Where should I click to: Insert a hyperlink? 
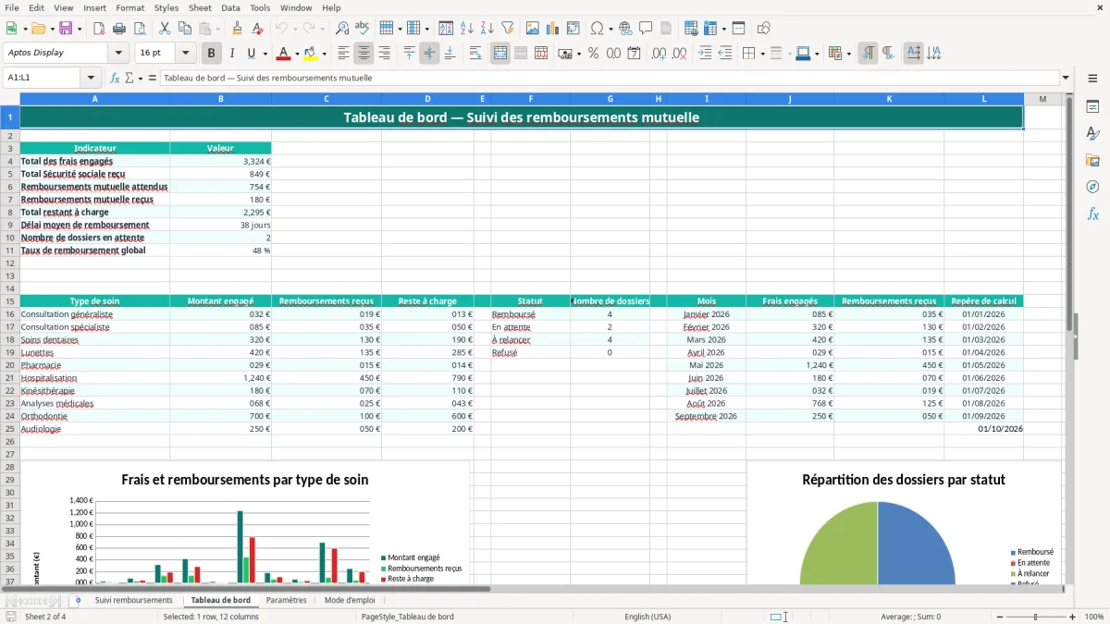[625, 29]
